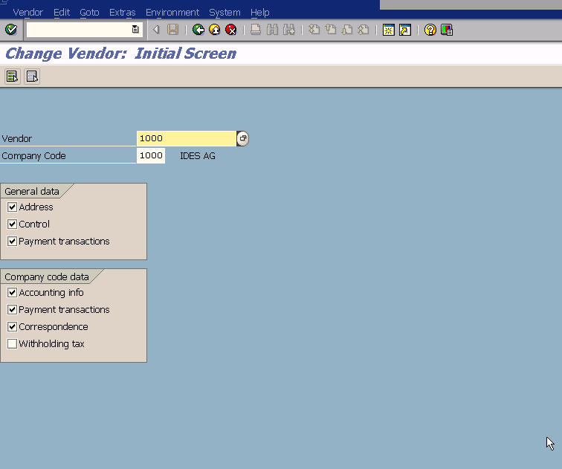Click the Select All tabs icon
Viewport: 562px width, 469px height.
tap(12, 77)
